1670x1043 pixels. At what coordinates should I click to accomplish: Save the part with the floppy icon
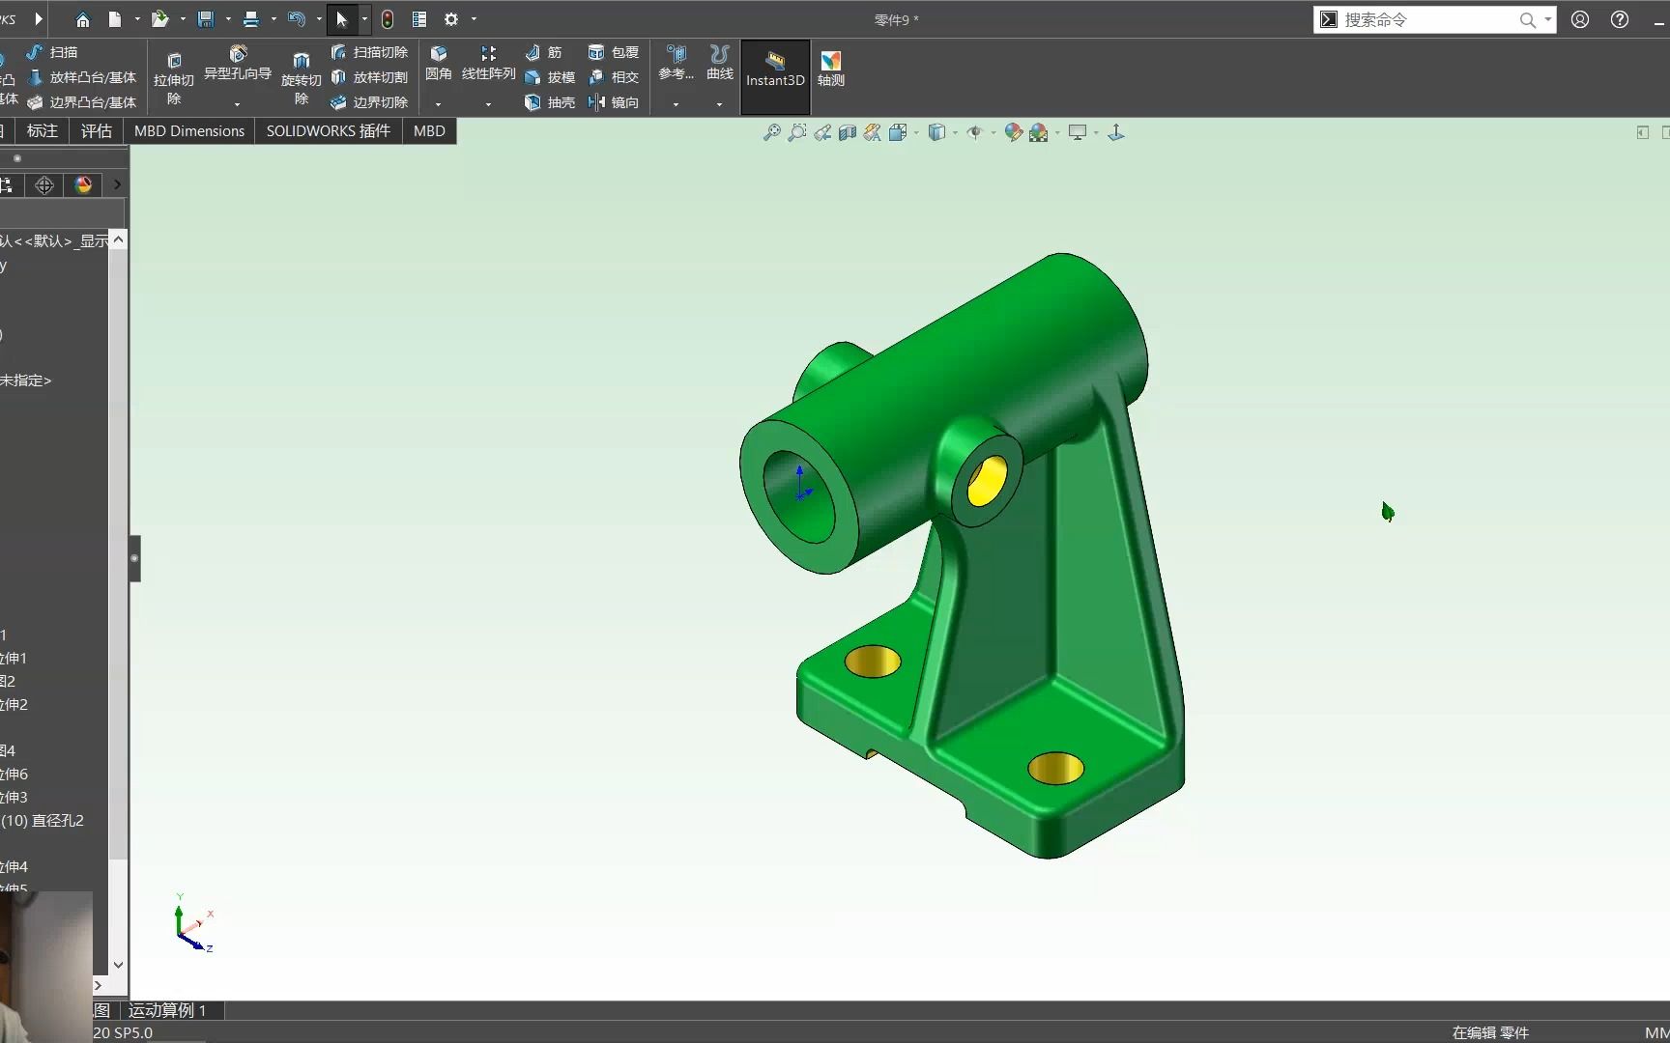pos(206,19)
